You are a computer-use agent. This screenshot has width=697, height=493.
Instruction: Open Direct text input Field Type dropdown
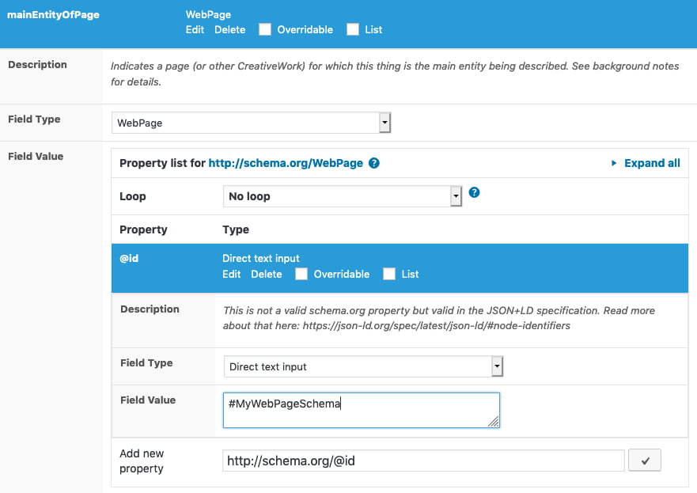tap(363, 366)
